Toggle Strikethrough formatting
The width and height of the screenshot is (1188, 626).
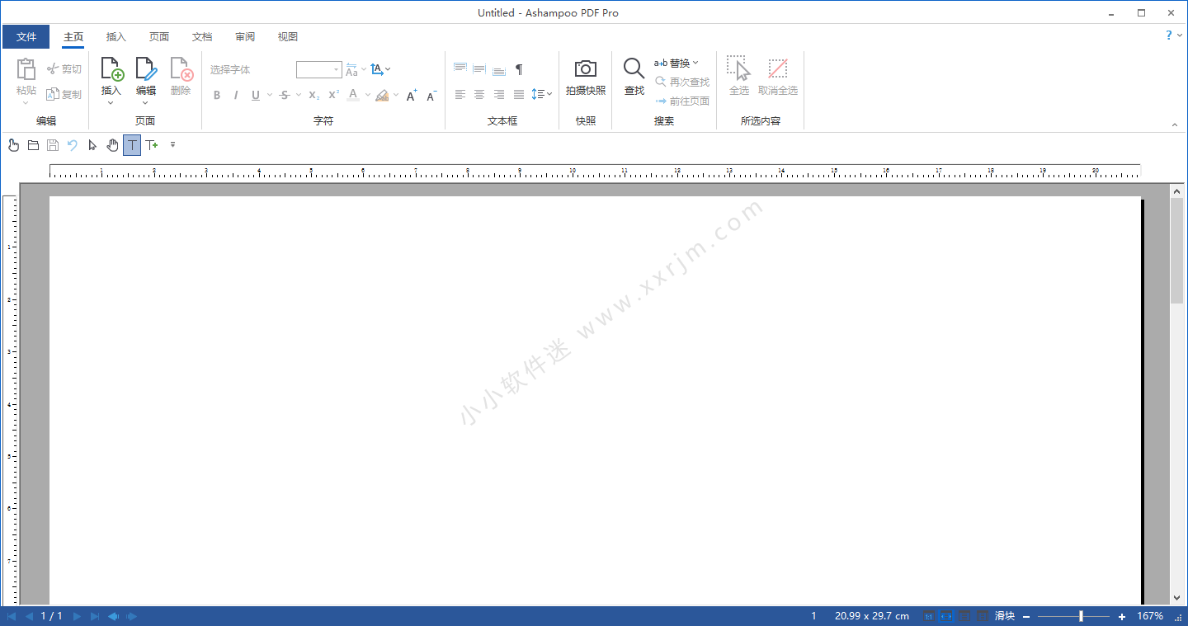pyautogui.click(x=285, y=96)
